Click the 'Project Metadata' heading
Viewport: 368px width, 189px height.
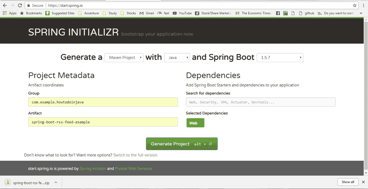pyautogui.click(x=61, y=75)
